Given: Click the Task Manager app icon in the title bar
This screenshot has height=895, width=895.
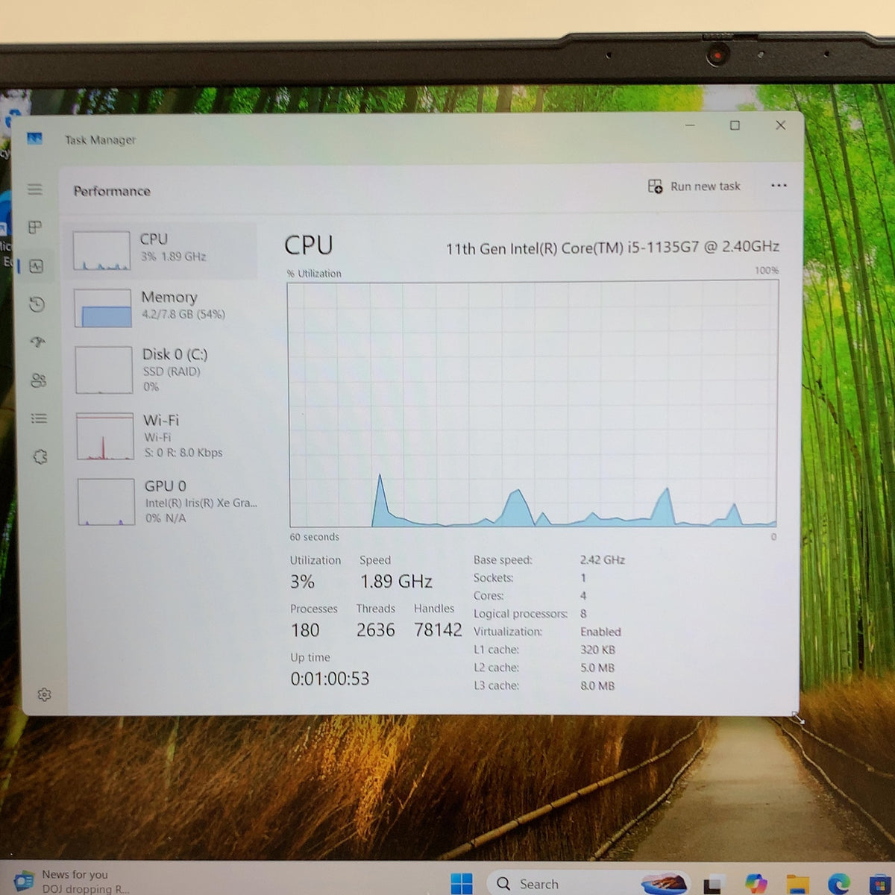Looking at the screenshot, I should click(x=34, y=138).
